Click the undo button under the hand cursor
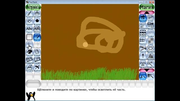 pyautogui.click(x=29, y=45)
